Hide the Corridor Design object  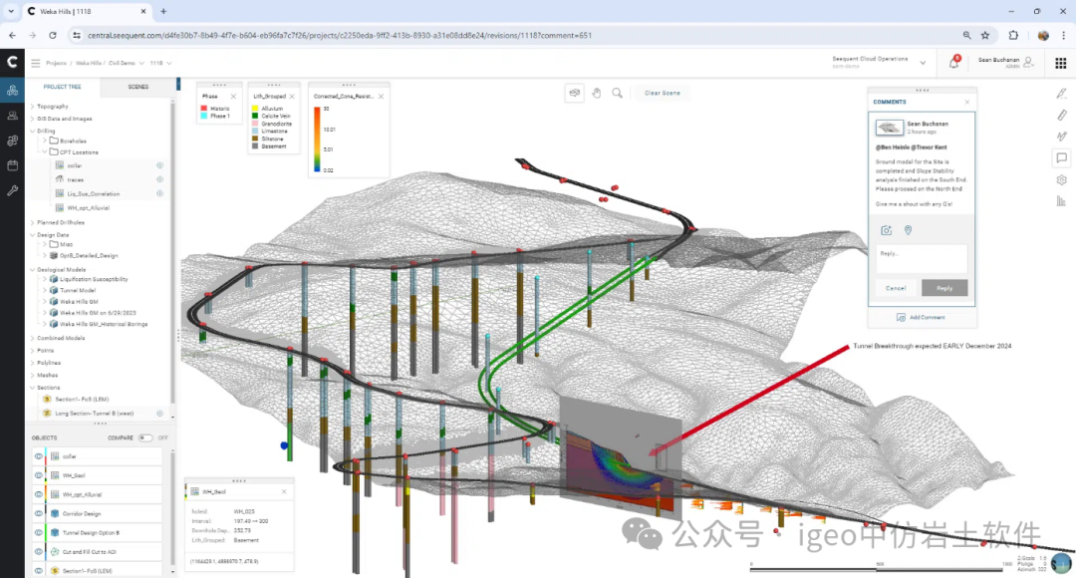point(39,514)
